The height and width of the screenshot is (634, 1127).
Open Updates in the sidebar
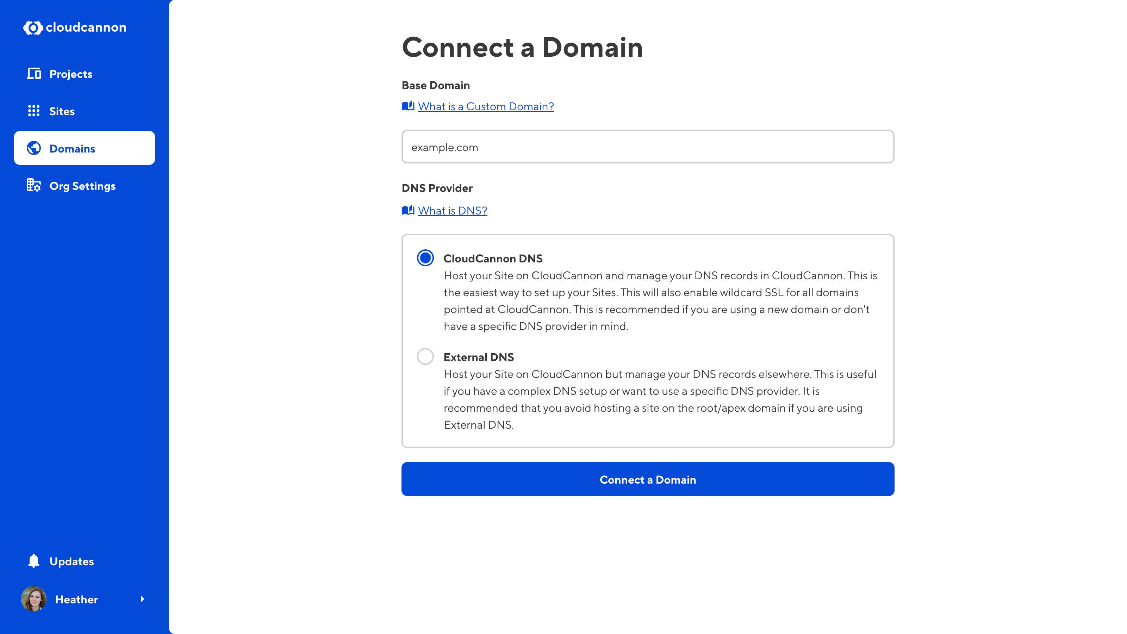72,561
